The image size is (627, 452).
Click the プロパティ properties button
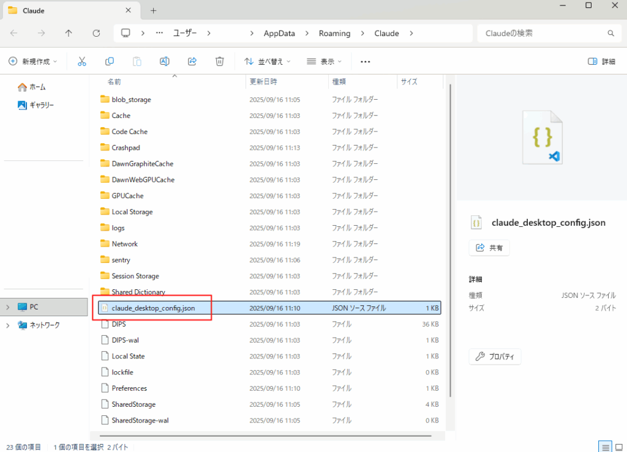pos(495,357)
